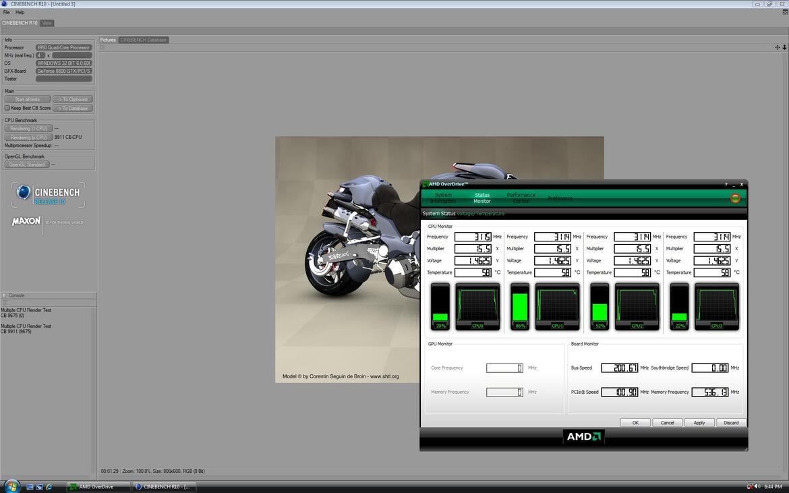Run the OpenGL Standard benchmark
789x493 pixels.
pos(27,165)
